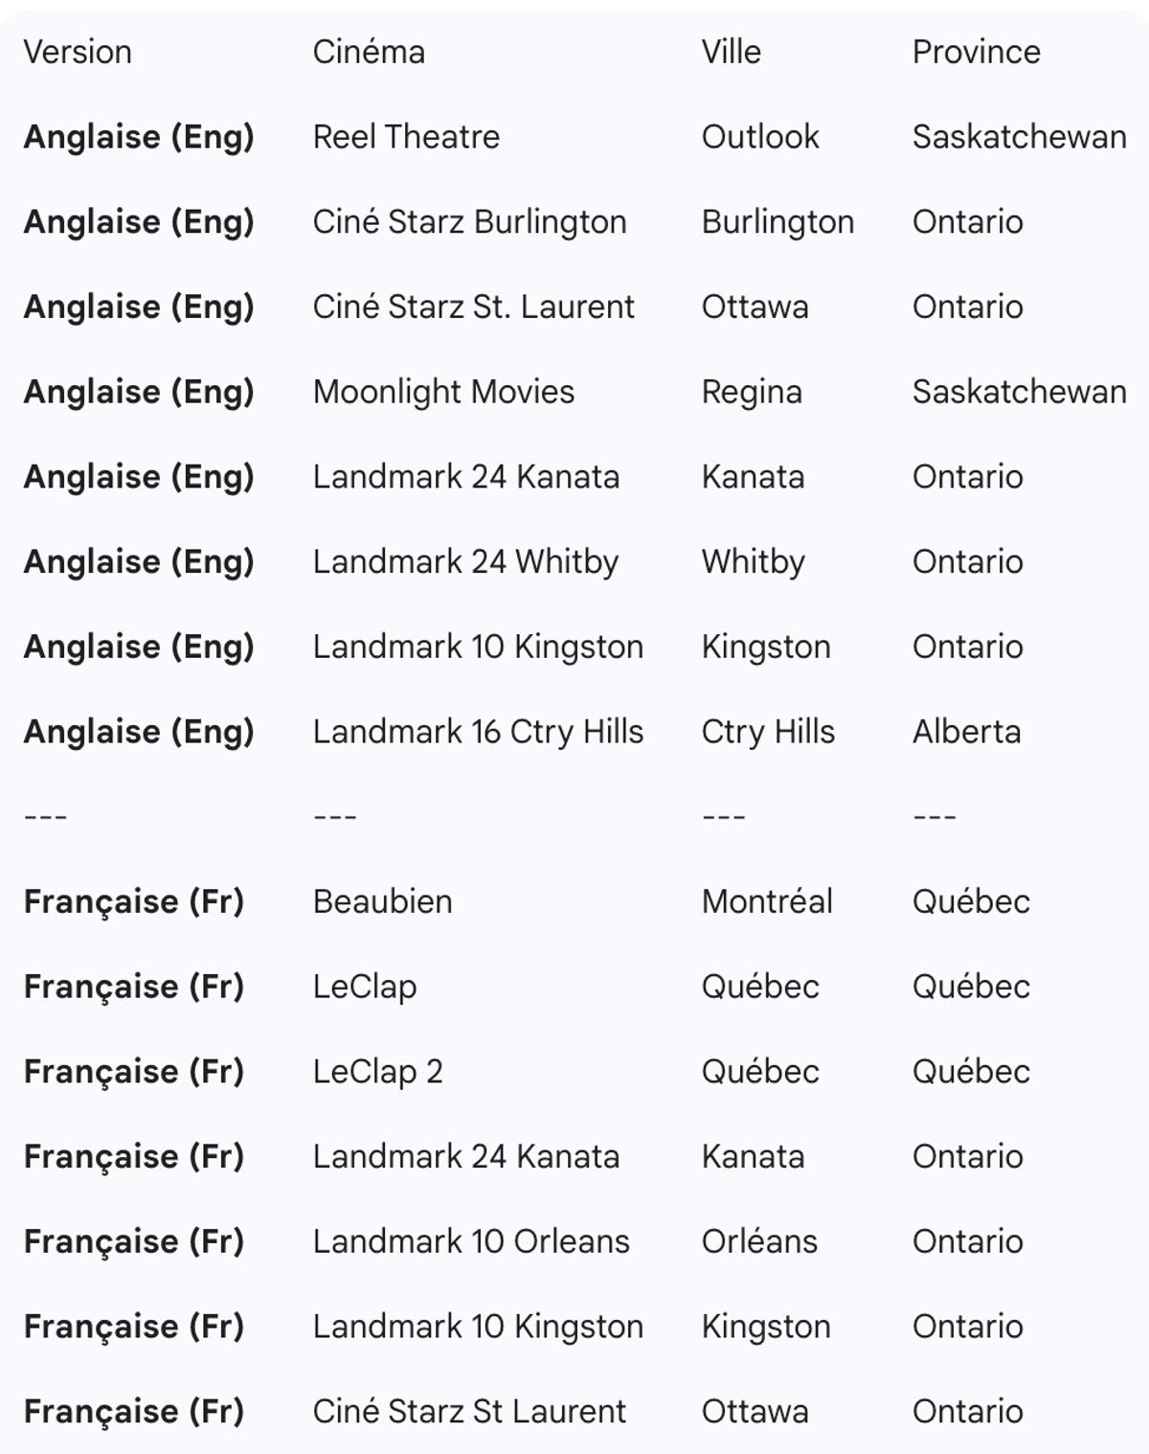Click the Moonlight Movies cinema cell
The height and width of the screenshot is (1454, 1149).
tap(443, 392)
